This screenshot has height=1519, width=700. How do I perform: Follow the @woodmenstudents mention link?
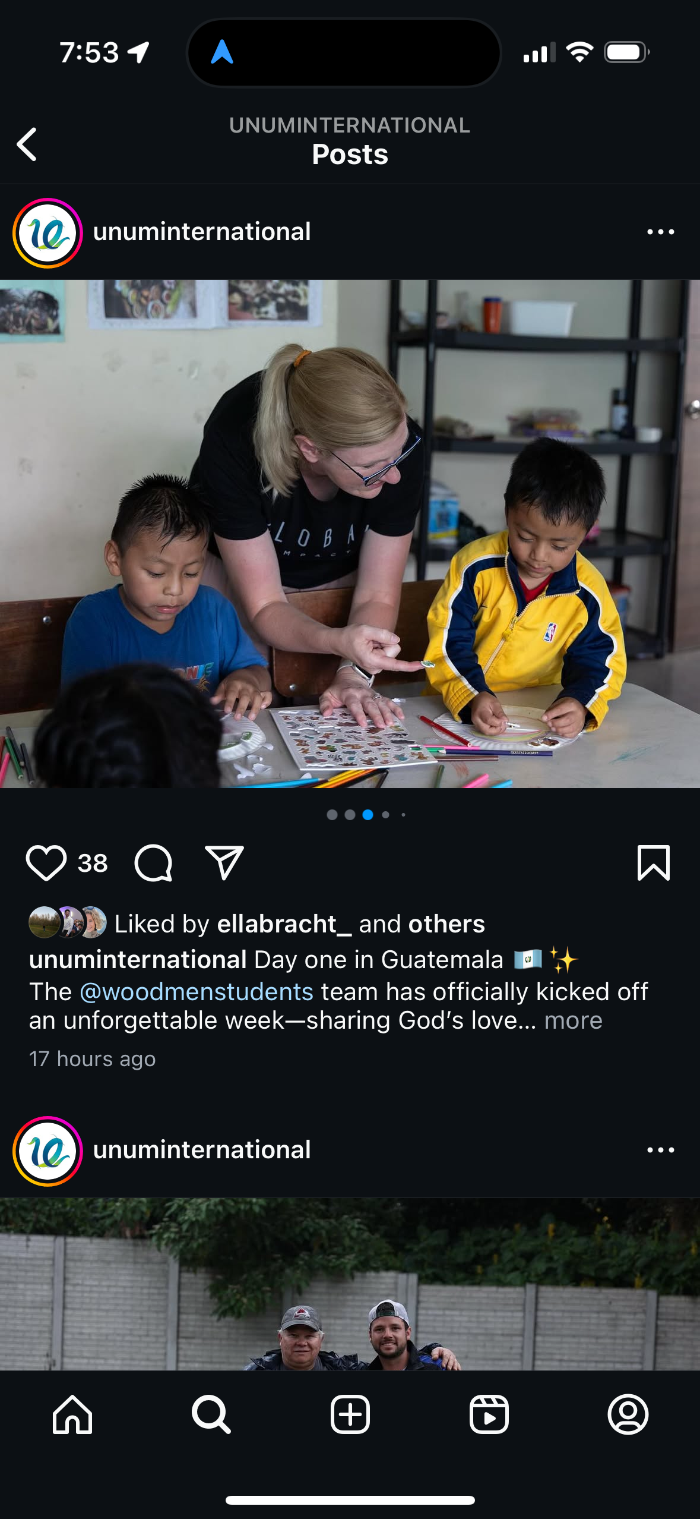(196, 992)
